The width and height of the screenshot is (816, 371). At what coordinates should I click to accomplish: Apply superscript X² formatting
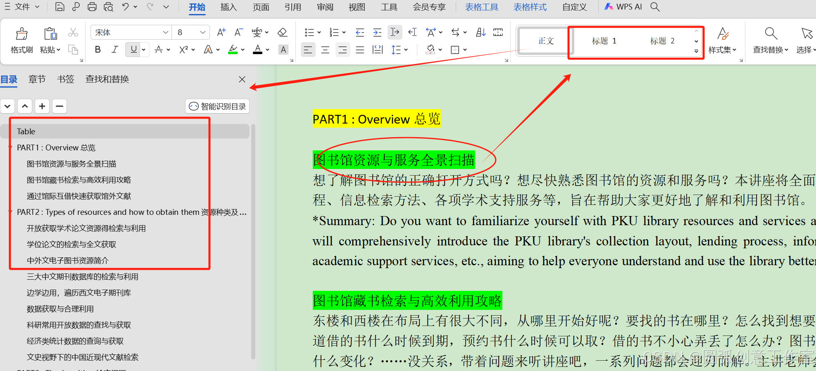click(184, 50)
